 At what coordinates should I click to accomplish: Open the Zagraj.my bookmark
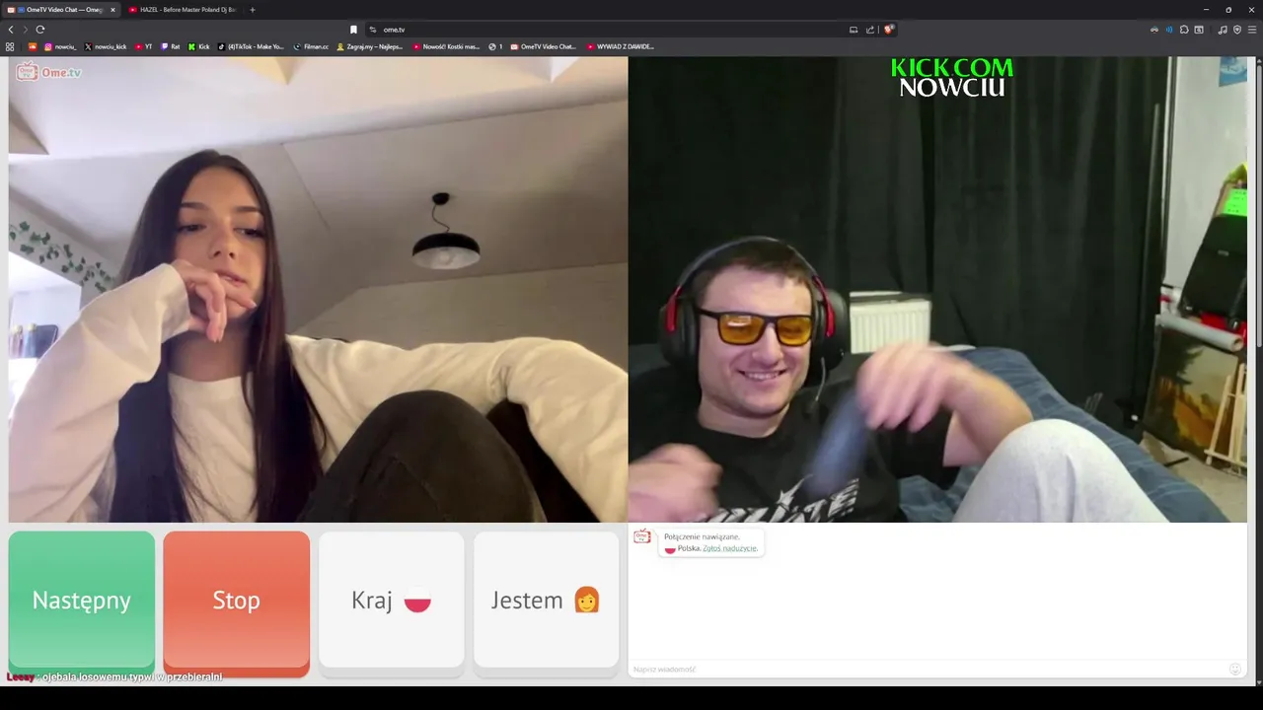coord(370,46)
